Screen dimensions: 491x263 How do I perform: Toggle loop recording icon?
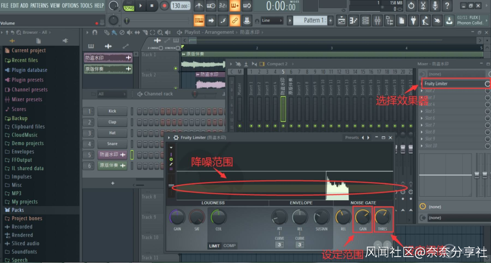[x=247, y=6]
